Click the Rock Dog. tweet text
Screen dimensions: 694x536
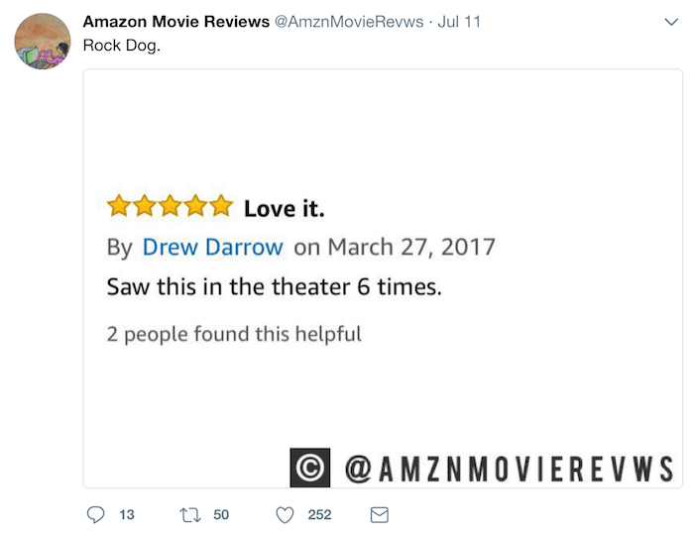[x=122, y=46]
